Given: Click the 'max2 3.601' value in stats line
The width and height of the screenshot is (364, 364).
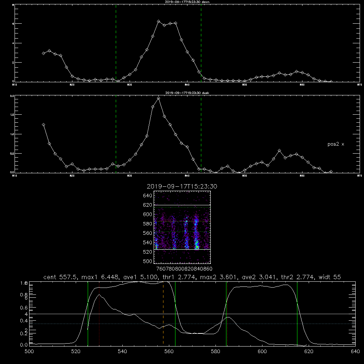Looking at the screenshot, I should tap(219, 277).
